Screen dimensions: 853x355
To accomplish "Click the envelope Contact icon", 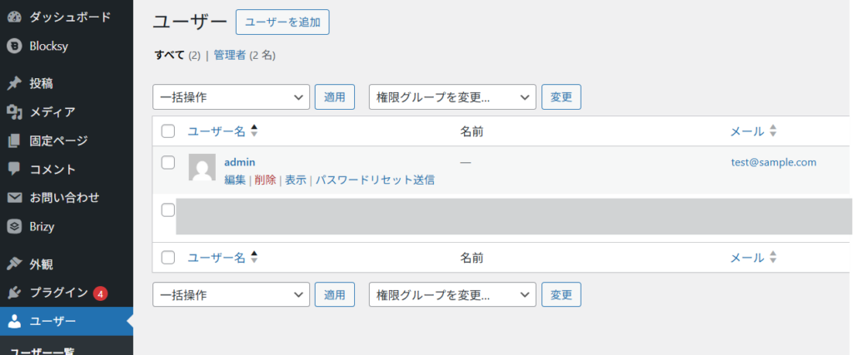I will (13, 198).
